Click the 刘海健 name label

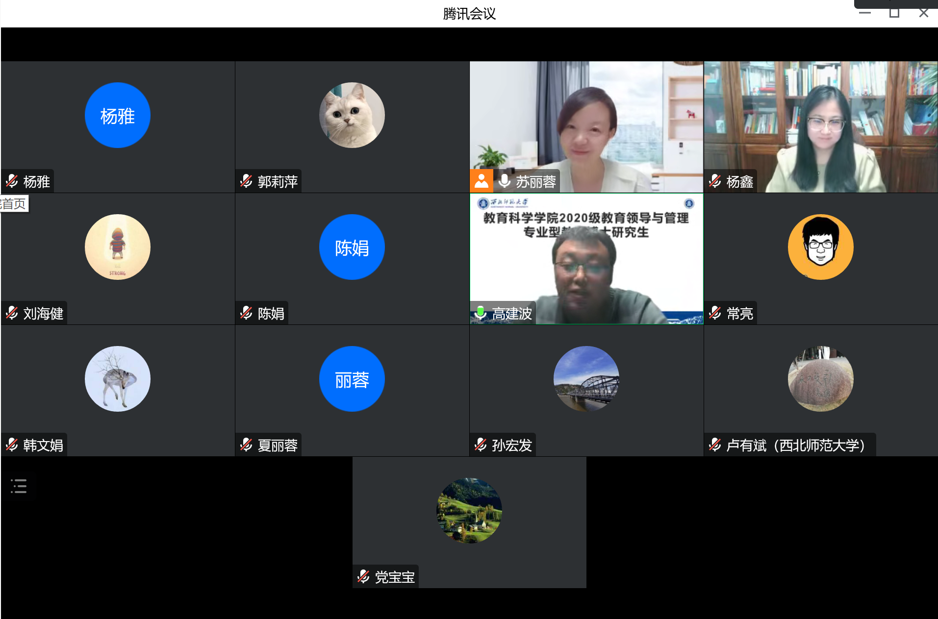pyautogui.click(x=43, y=313)
